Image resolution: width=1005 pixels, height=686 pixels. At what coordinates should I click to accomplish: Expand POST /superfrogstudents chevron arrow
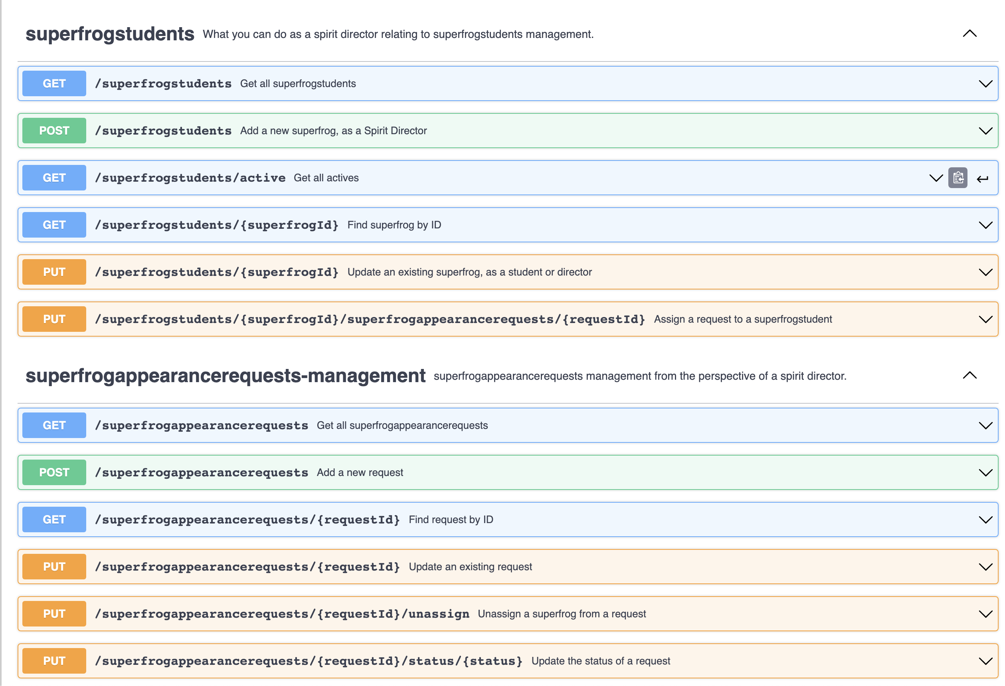pos(985,131)
